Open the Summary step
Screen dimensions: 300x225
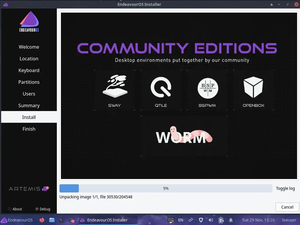pyautogui.click(x=29, y=105)
